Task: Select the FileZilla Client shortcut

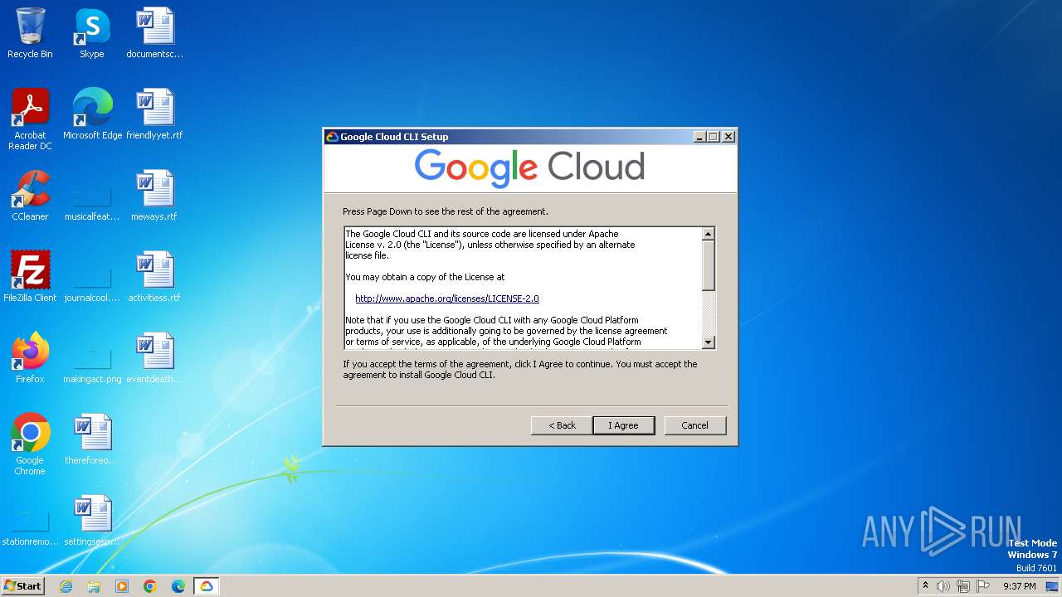Action: (x=30, y=277)
